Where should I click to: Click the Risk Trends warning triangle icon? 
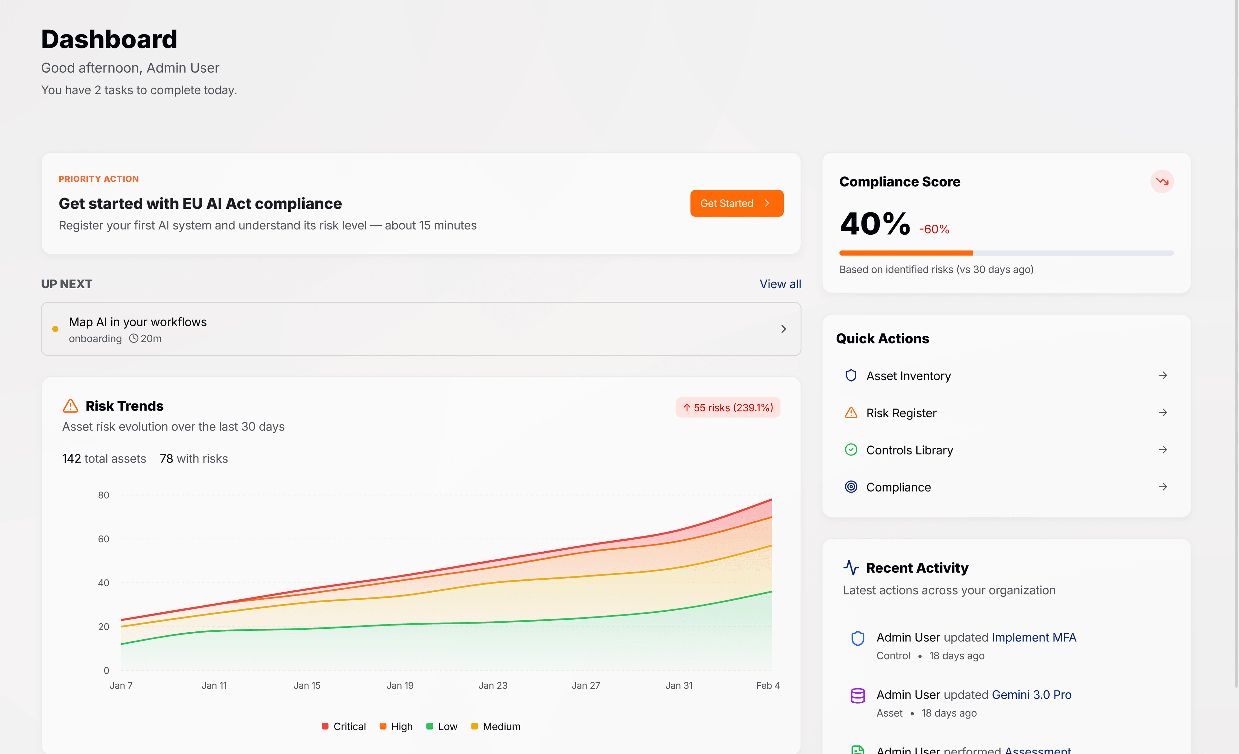tap(70, 405)
